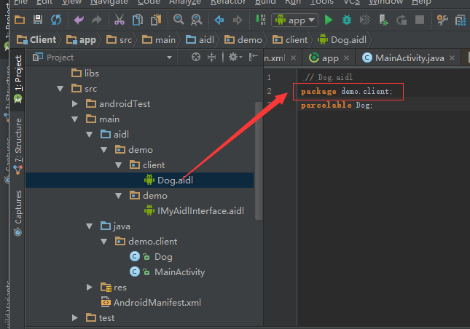Close the n.xml editor tab
Screen dimensions: 470x329
point(294,58)
